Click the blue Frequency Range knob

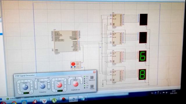click(x=42, y=86)
